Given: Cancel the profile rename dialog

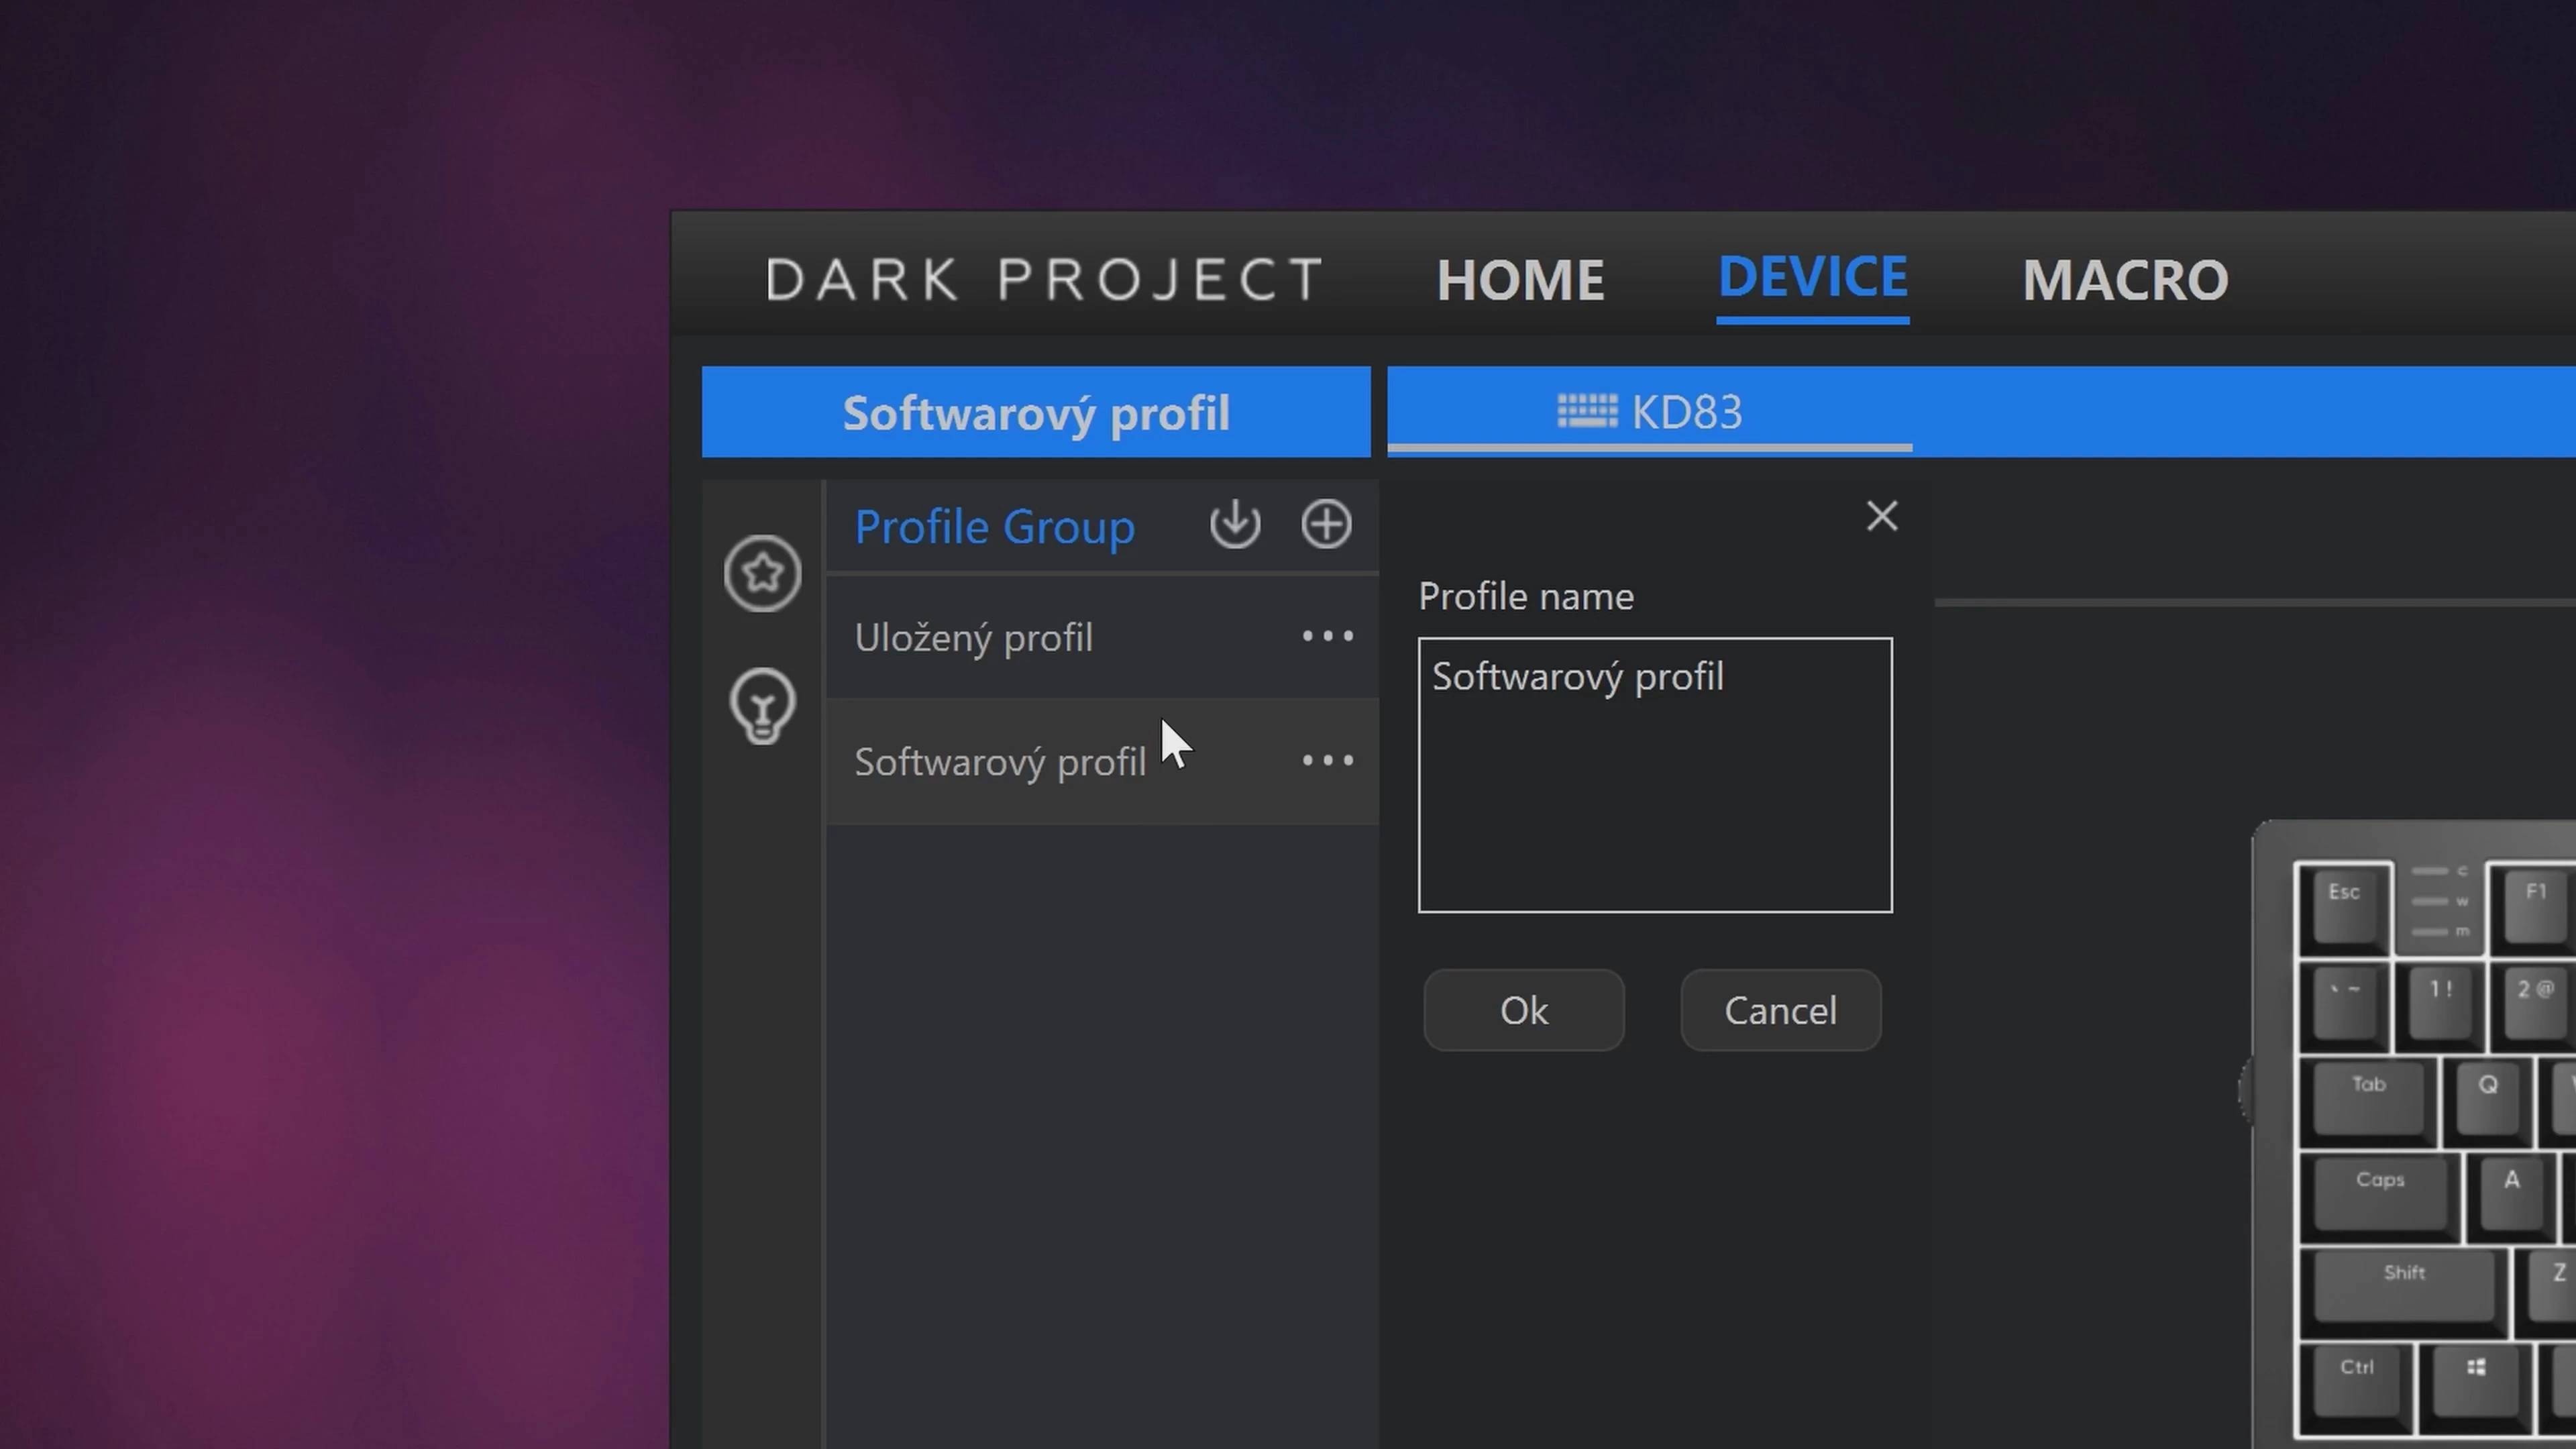Looking at the screenshot, I should pos(1780,1010).
